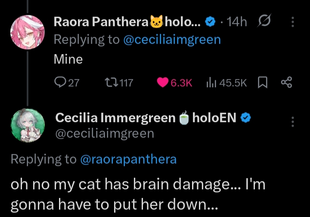Viewport: 310px width, 217px height.
Task: Tap the @ceciliaimgreen handle under Cecilia's name
Action: click(104, 133)
